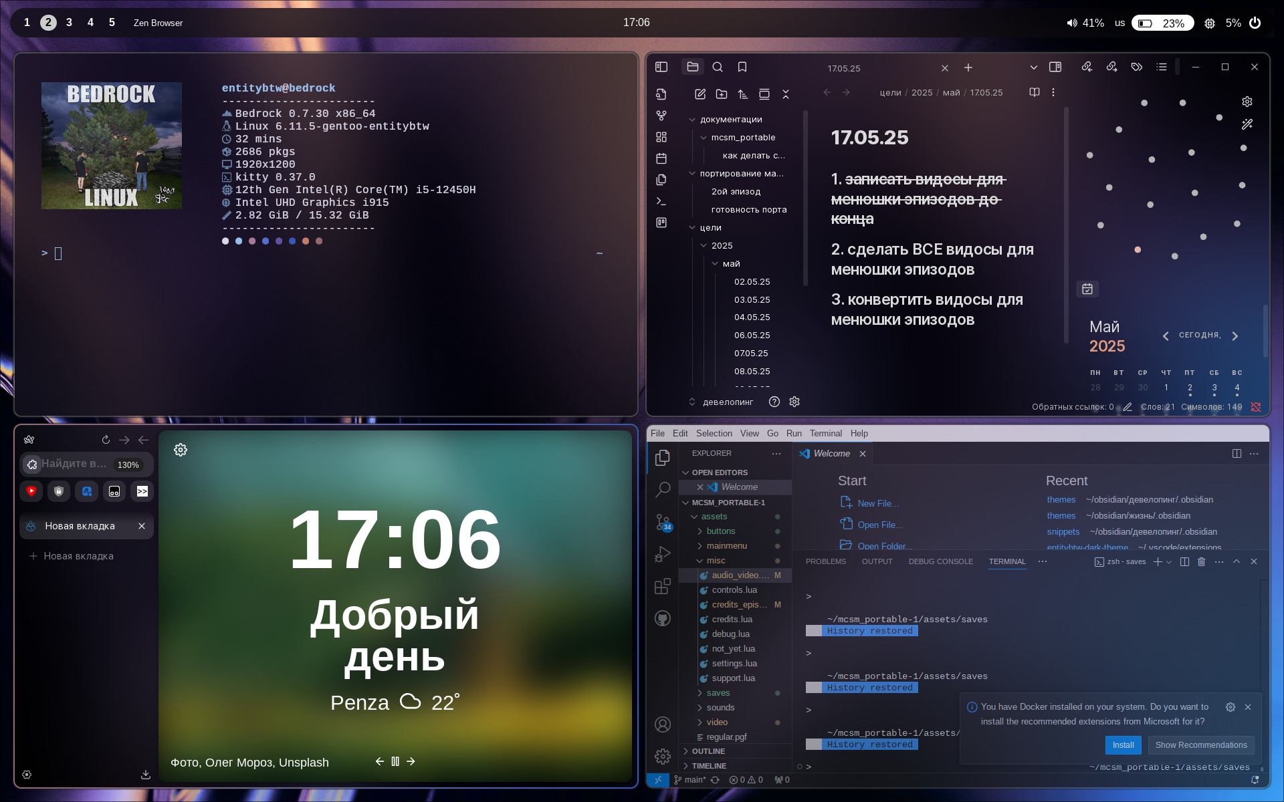Click Obsidian bookmarks icon
This screenshot has height=802, width=1284.
742,67
